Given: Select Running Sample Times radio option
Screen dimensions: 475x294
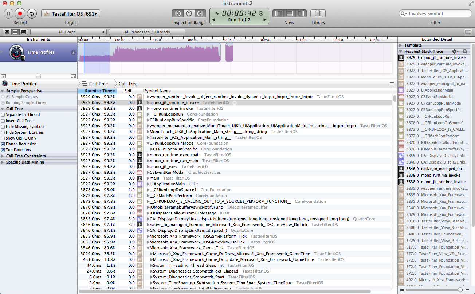Looking at the screenshot, I should point(3,103).
